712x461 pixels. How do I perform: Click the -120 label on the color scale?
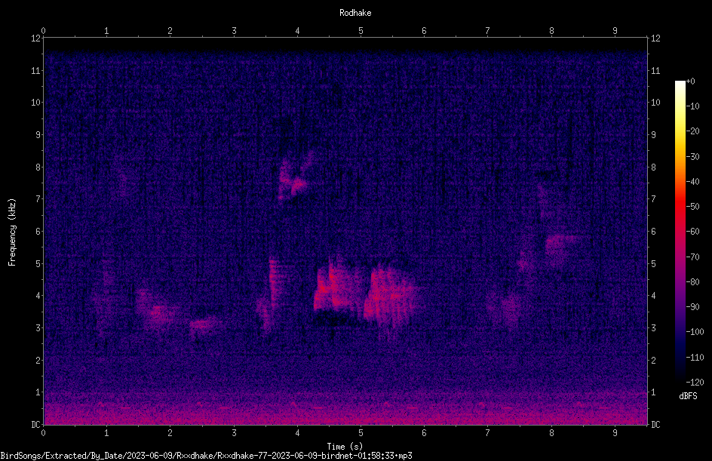coord(695,383)
